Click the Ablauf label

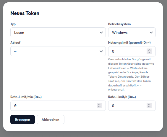(15, 43)
